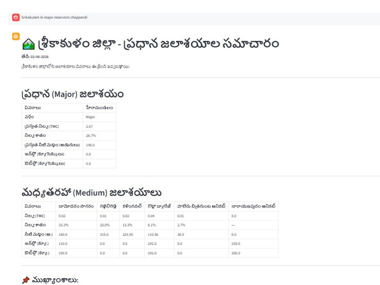Click the date text '02-06-2026'

click(40, 57)
